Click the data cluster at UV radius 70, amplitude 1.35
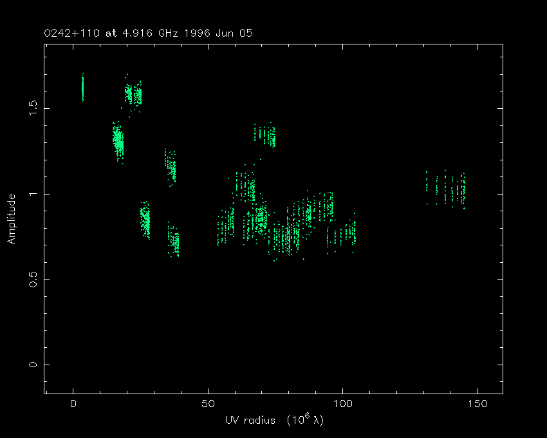Viewport: 547px width, 438px height. 264,135
